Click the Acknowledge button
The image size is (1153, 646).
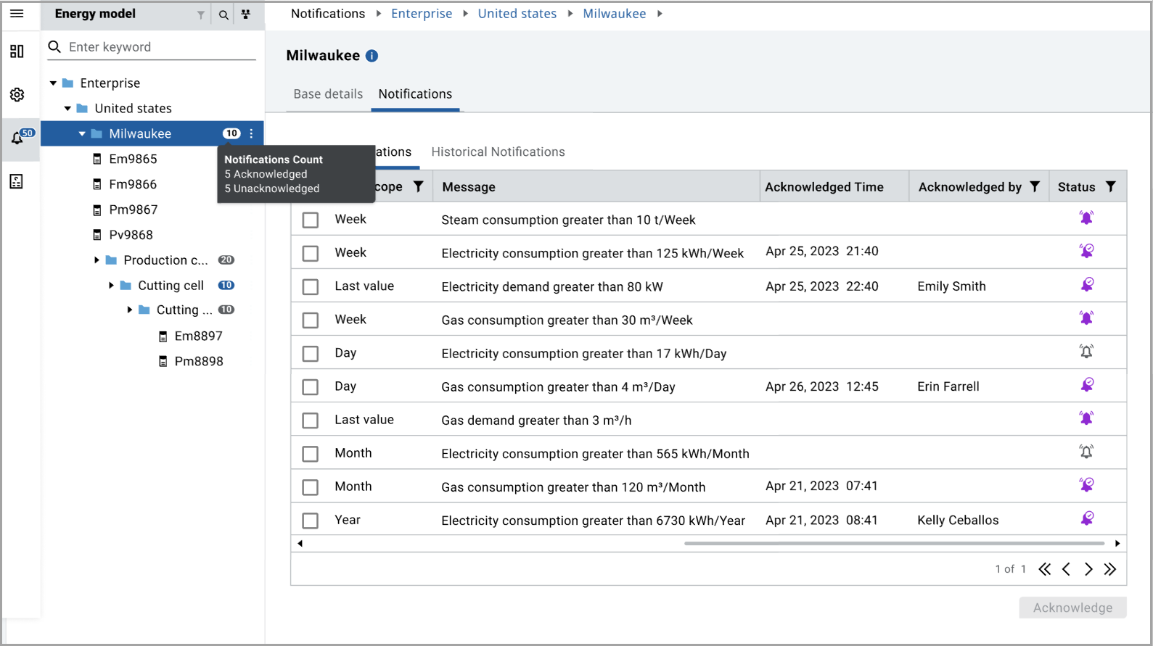1072,608
